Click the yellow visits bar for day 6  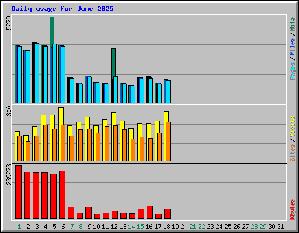coord(61,116)
